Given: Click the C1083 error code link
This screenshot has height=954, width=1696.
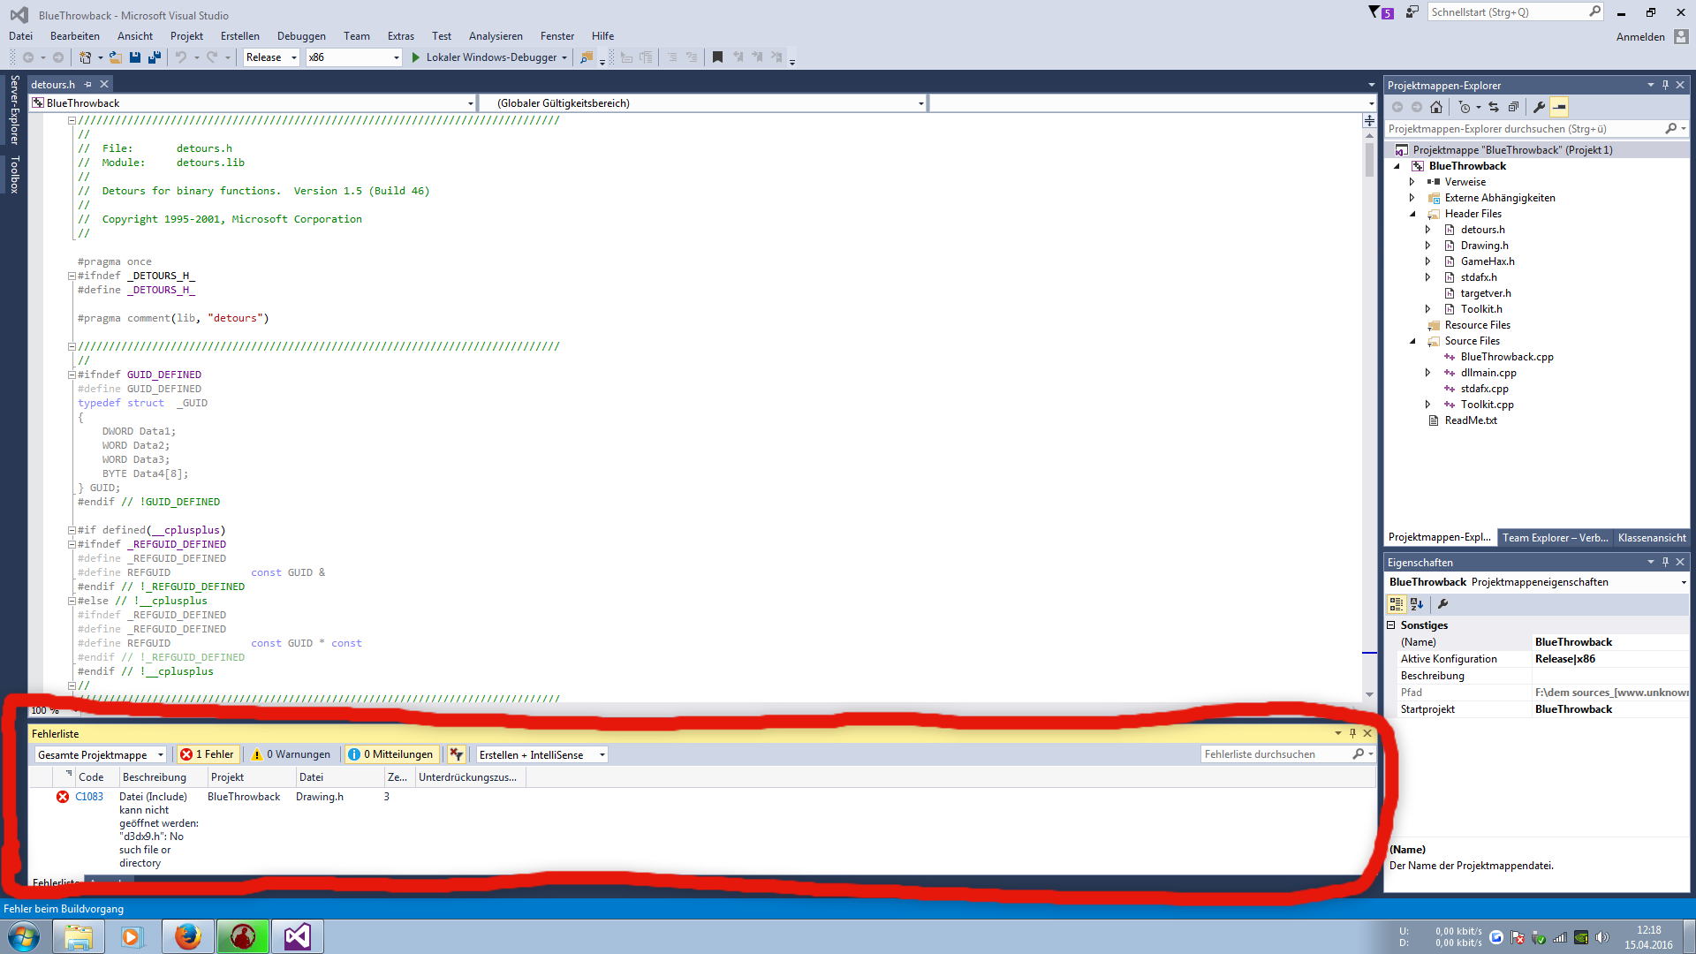Looking at the screenshot, I should [89, 797].
